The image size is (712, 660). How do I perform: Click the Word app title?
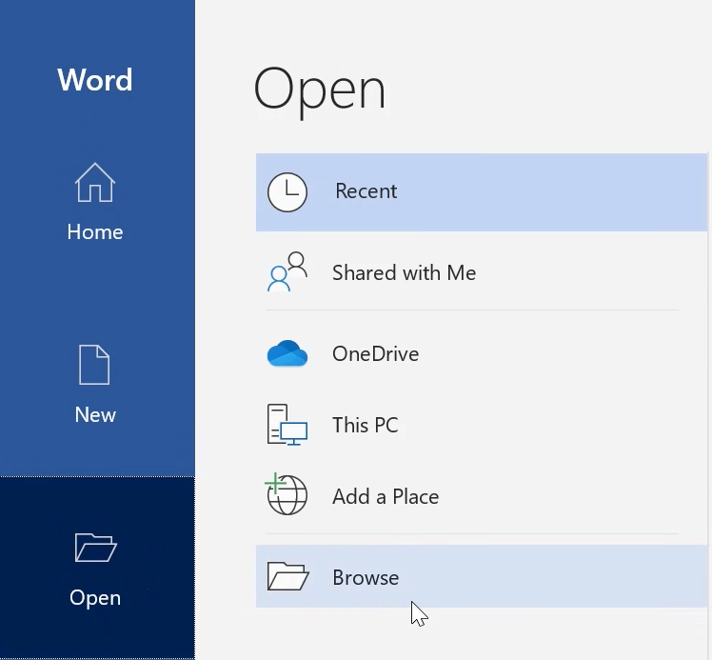[x=95, y=80]
